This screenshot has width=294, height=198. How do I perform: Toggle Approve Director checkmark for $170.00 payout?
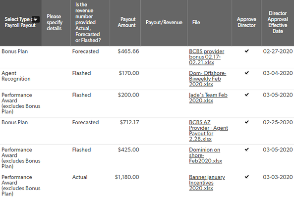tap(247, 73)
